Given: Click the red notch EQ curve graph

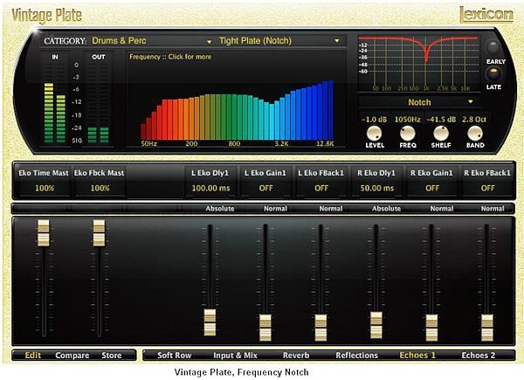Looking at the screenshot, I should [418, 63].
